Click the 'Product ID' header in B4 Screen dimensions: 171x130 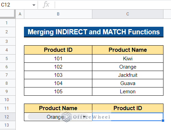[x=58, y=50]
